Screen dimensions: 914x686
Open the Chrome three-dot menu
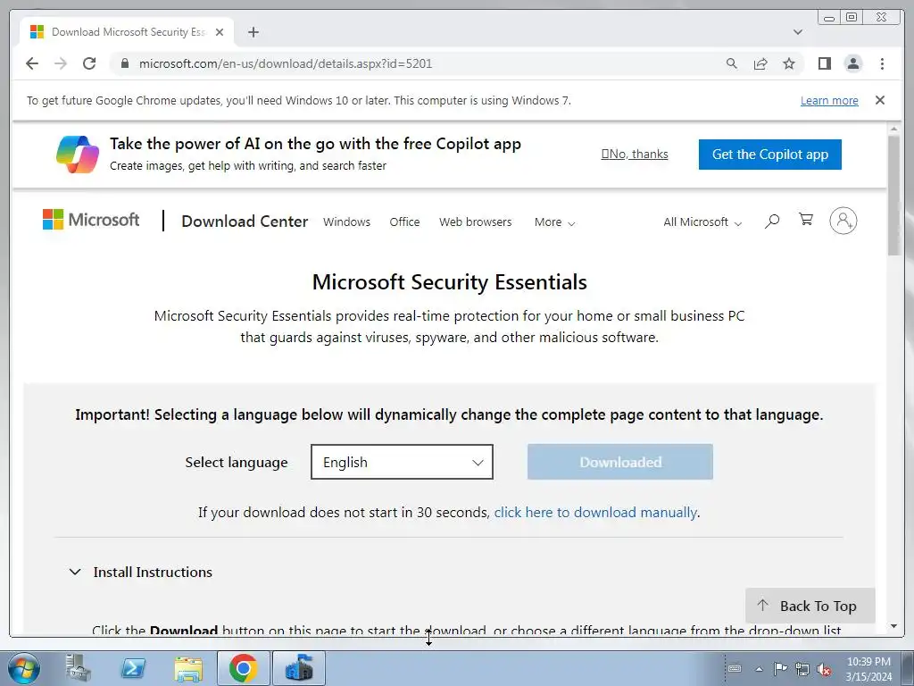click(882, 63)
